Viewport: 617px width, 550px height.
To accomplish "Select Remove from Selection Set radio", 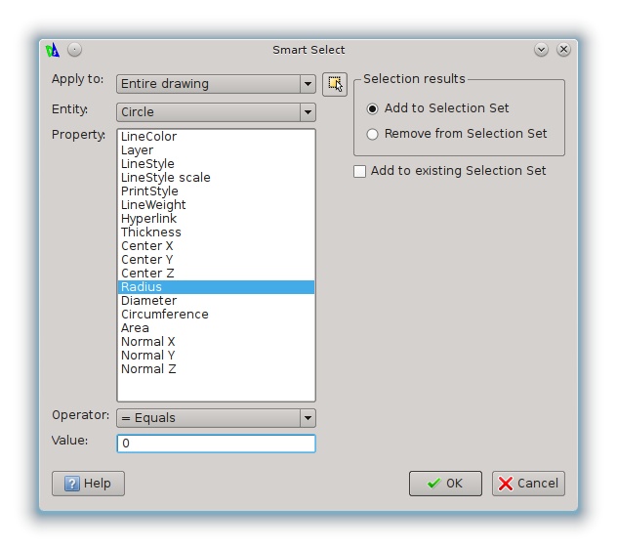I will tap(373, 134).
